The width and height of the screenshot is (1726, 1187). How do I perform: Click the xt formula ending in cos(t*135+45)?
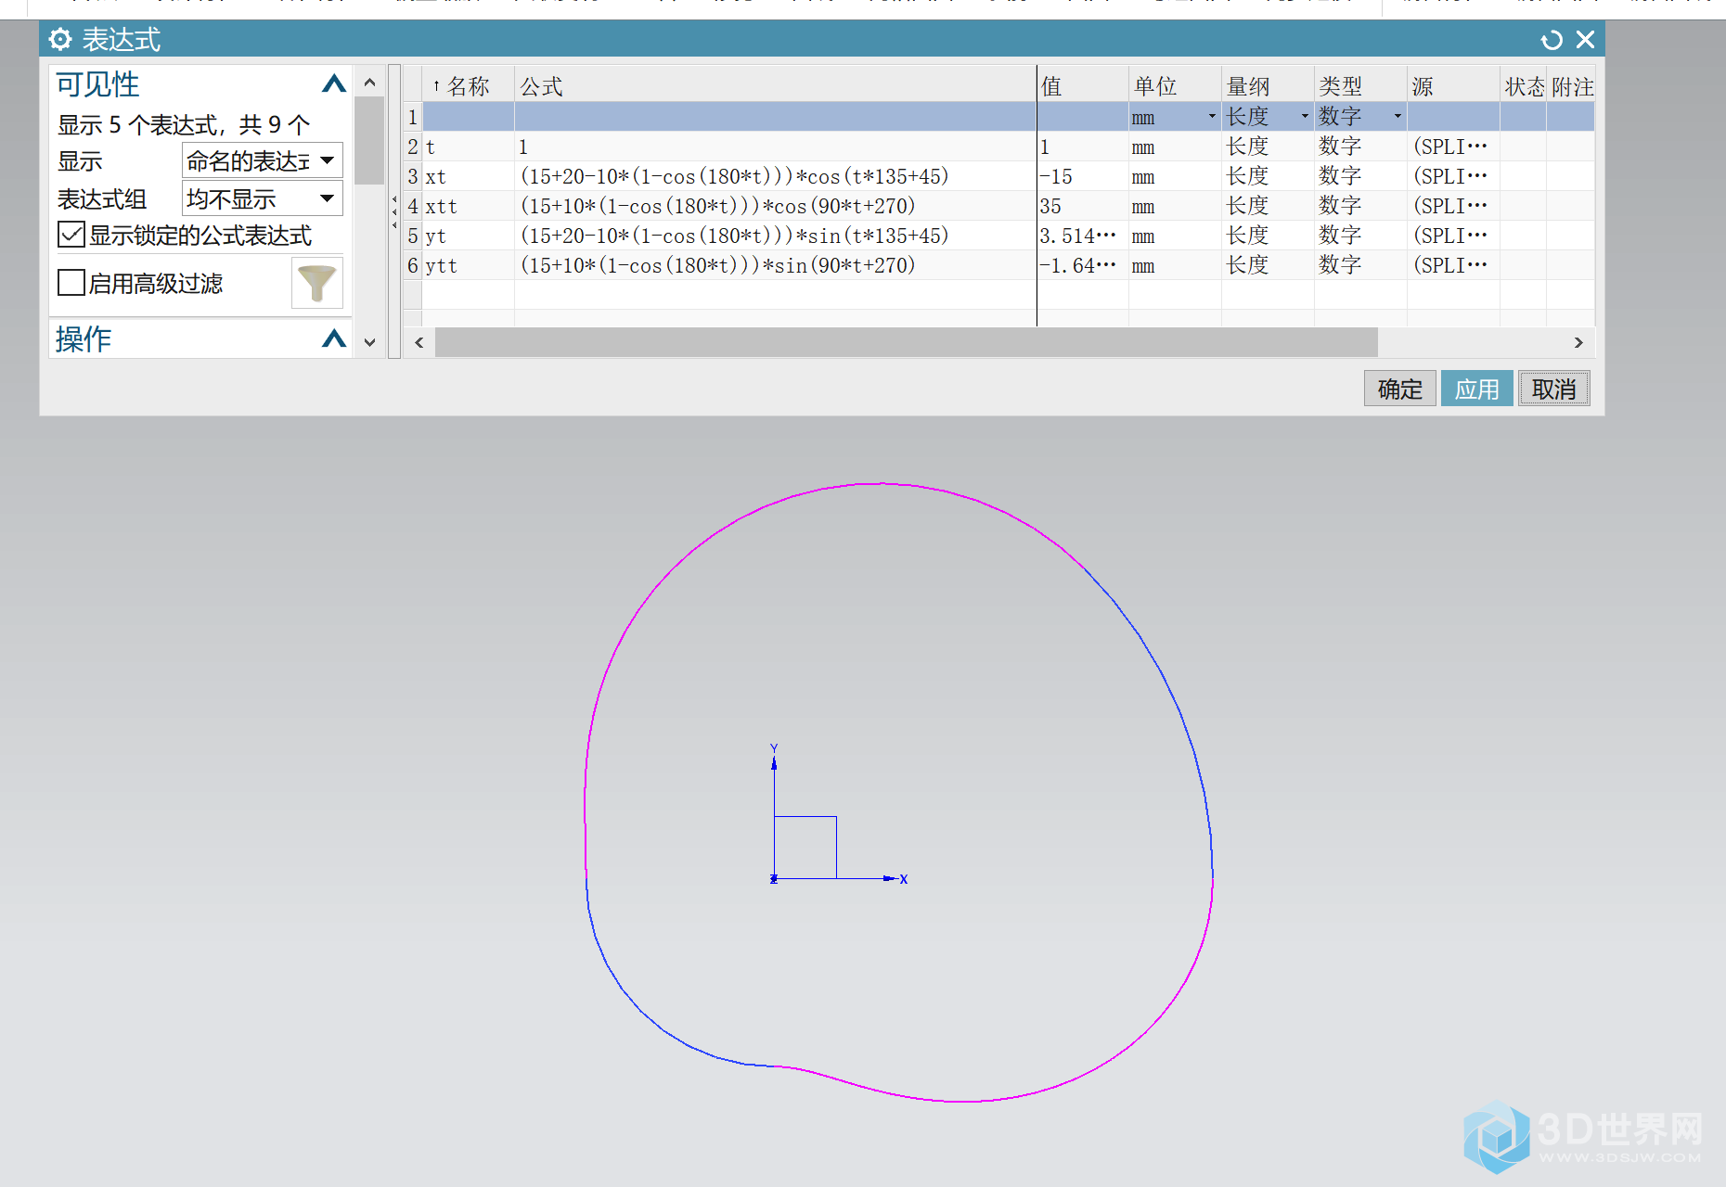pyautogui.click(x=734, y=176)
